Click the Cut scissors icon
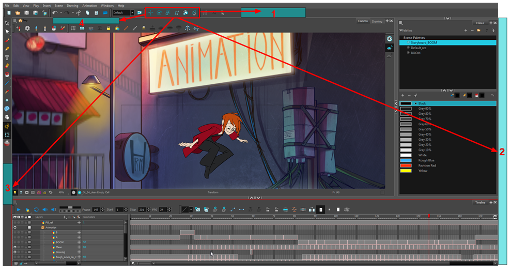Viewport: 510px width, 269px height. point(79,13)
